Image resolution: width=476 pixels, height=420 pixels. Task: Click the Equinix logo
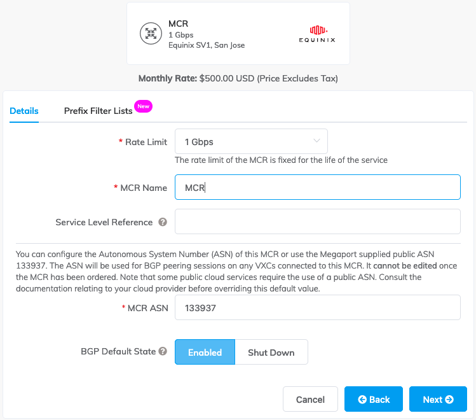(x=317, y=34)
